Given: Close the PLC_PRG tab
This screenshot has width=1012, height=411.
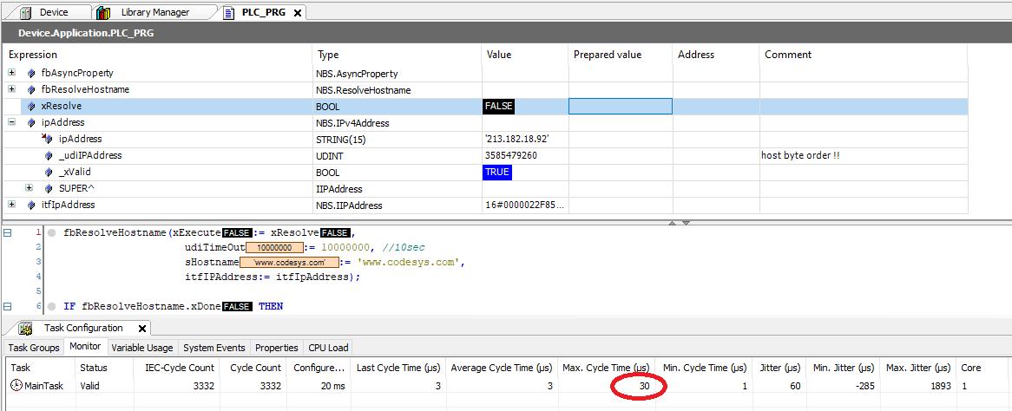Looking at the screenshot, I should coord(297,13).
